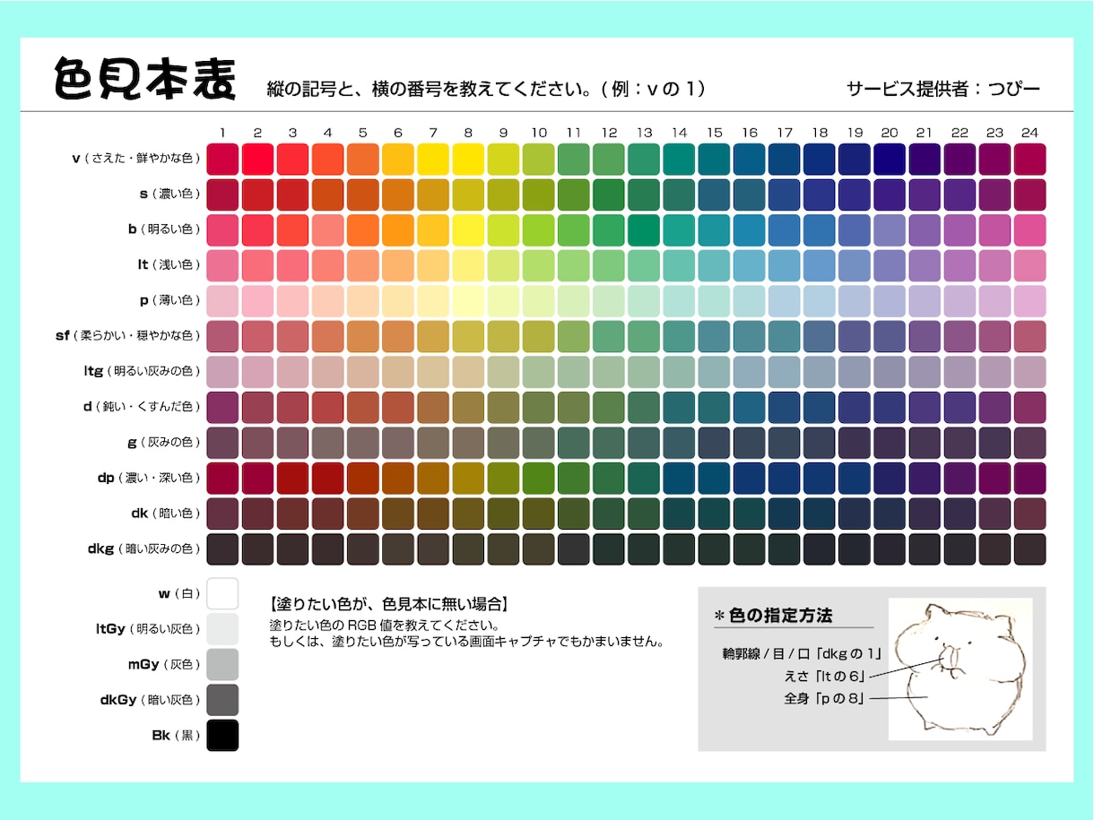1094x820 pixels.
Task: Select column header number 24
Action: coord(1029,133)
